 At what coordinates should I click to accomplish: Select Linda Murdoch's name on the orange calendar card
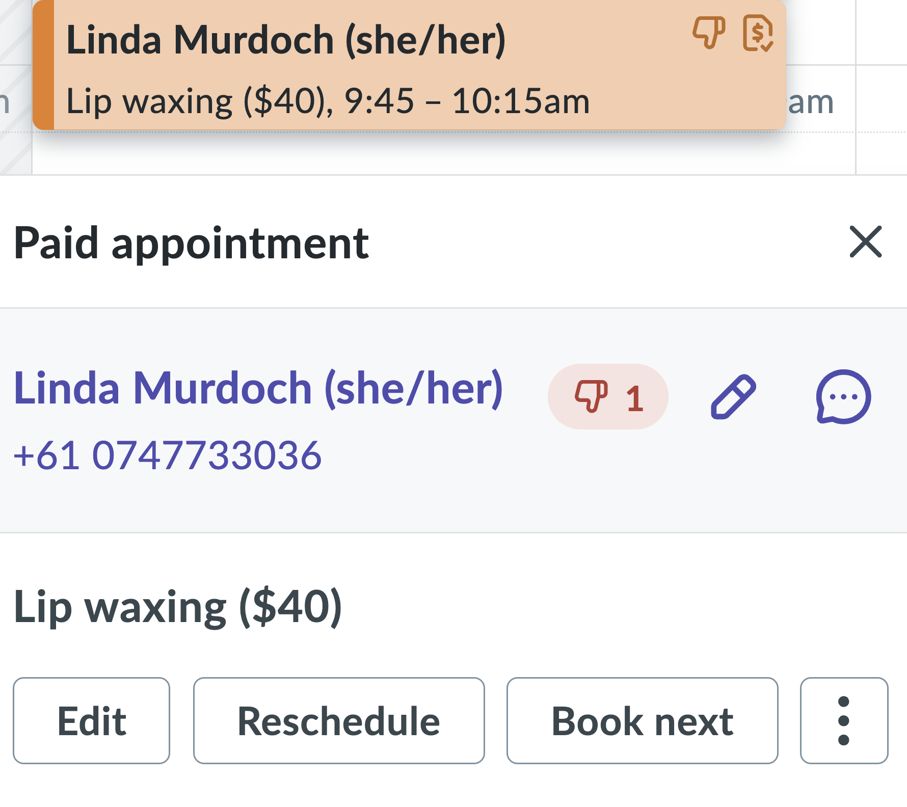pos(285,40)
